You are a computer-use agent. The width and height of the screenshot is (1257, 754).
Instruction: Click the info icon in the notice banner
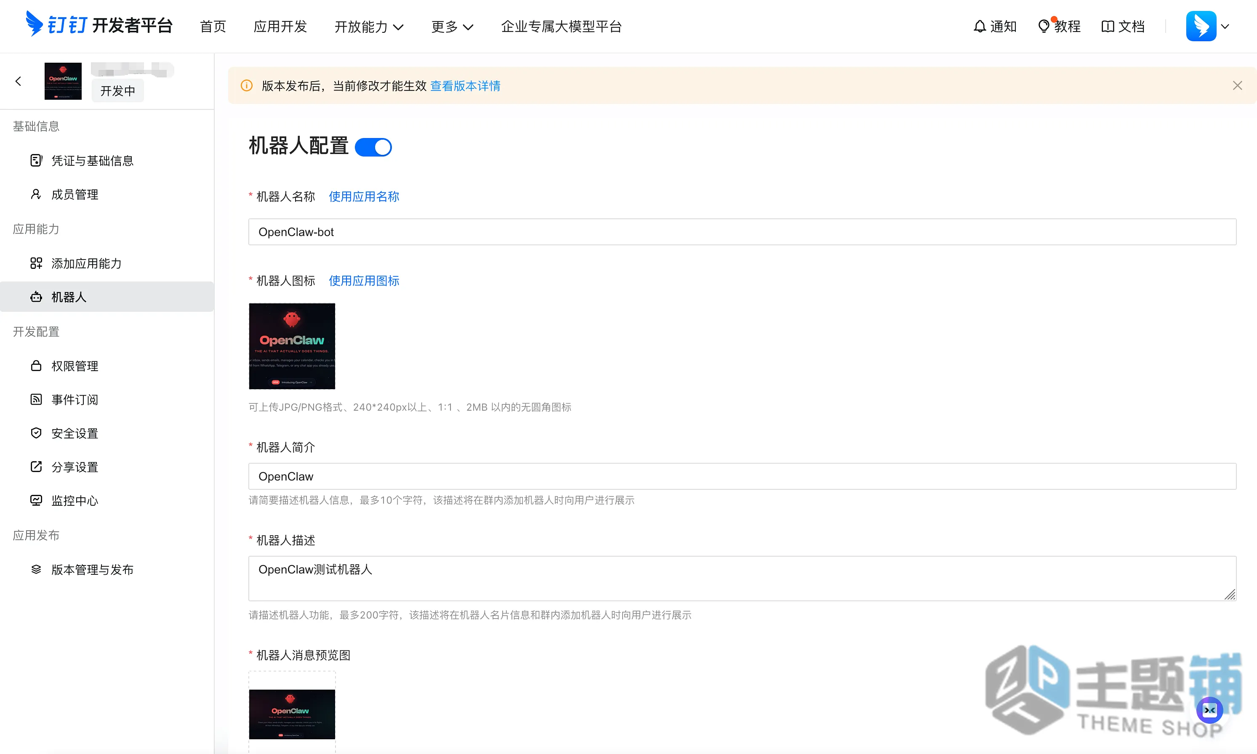pyautogui.click(x=247, y=85)
